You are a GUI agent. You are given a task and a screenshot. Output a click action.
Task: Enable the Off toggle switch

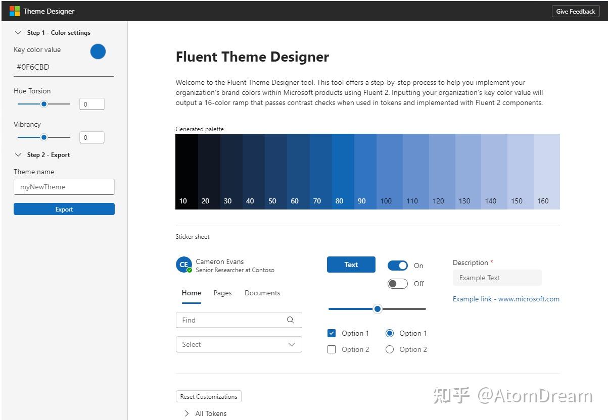pyautogui.click(x=398, y=284)
